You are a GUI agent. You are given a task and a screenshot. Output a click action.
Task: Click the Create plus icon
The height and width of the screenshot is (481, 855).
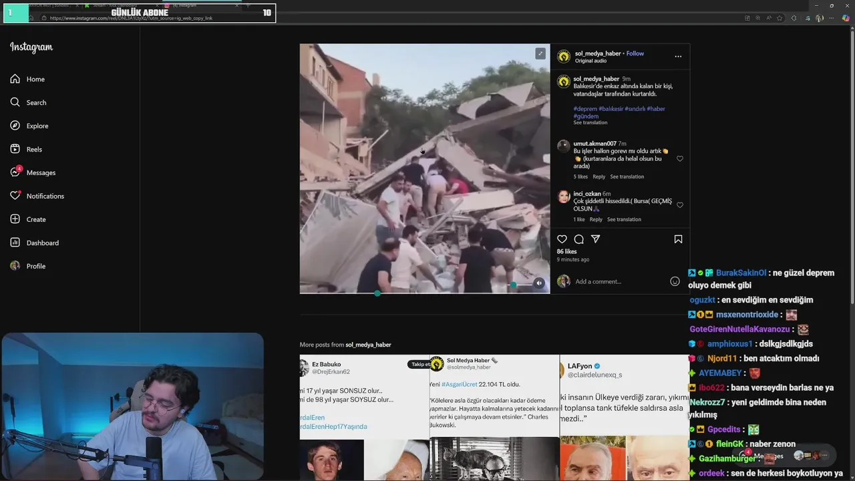15,219
